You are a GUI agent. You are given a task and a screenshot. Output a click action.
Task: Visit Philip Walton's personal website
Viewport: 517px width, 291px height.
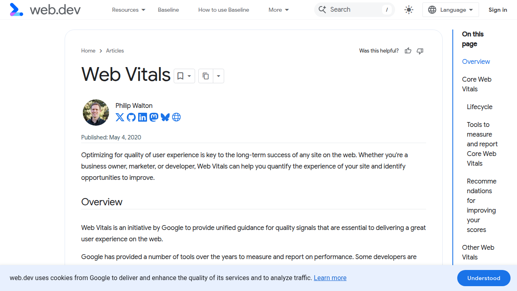[176, 117]
